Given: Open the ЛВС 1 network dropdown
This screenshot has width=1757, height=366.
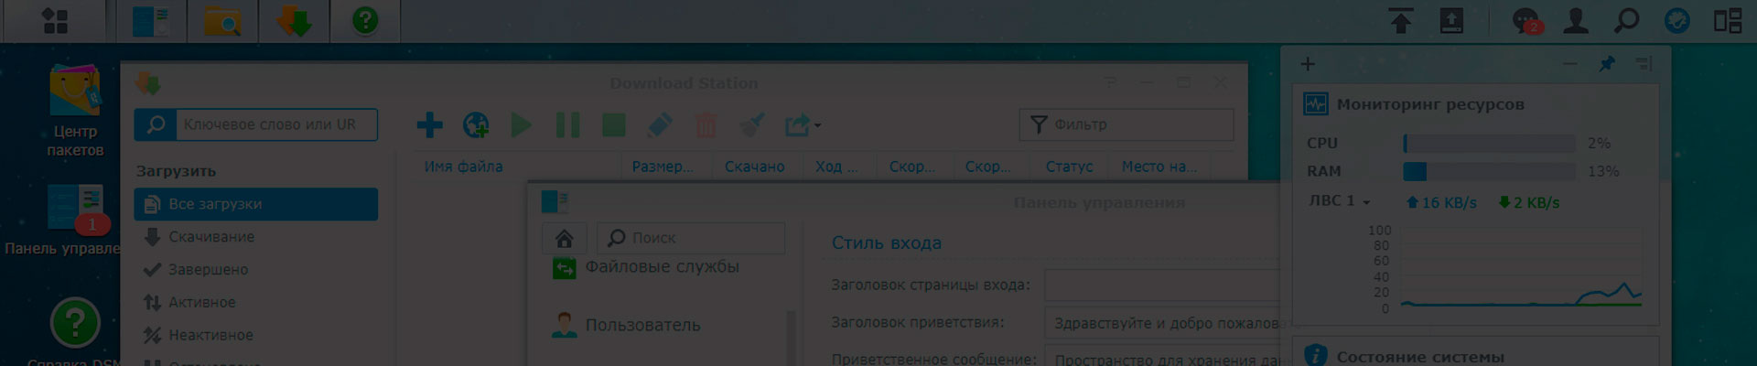Looking at the screenshot, I should pos(1340,201).
